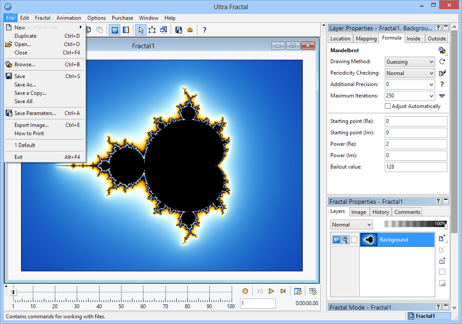The height and width of the screenshot is (324, 462).
Task: Collapse the Fractal Properties panel minimize button
Action: tap(446, 201)
